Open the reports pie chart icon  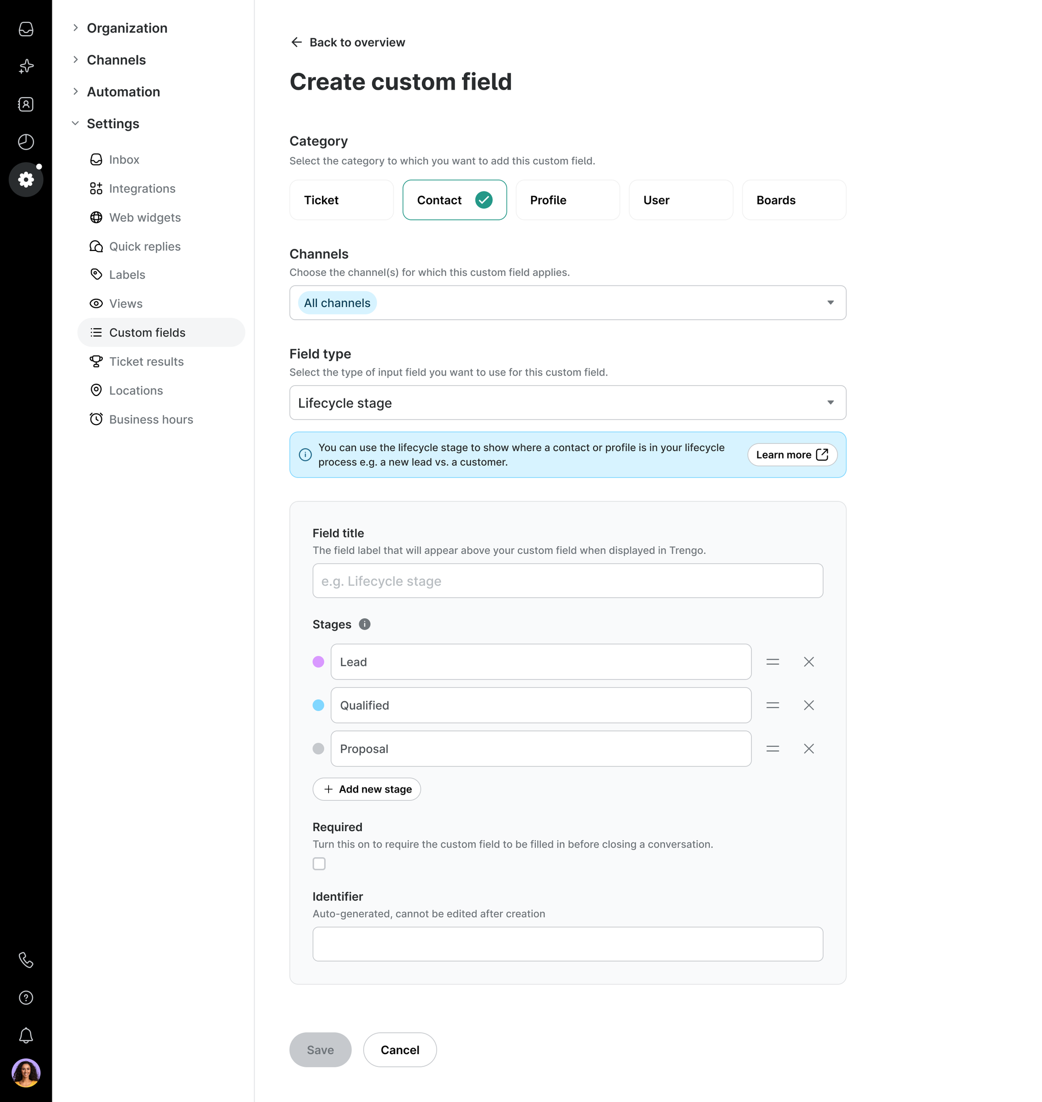point(26,142)
